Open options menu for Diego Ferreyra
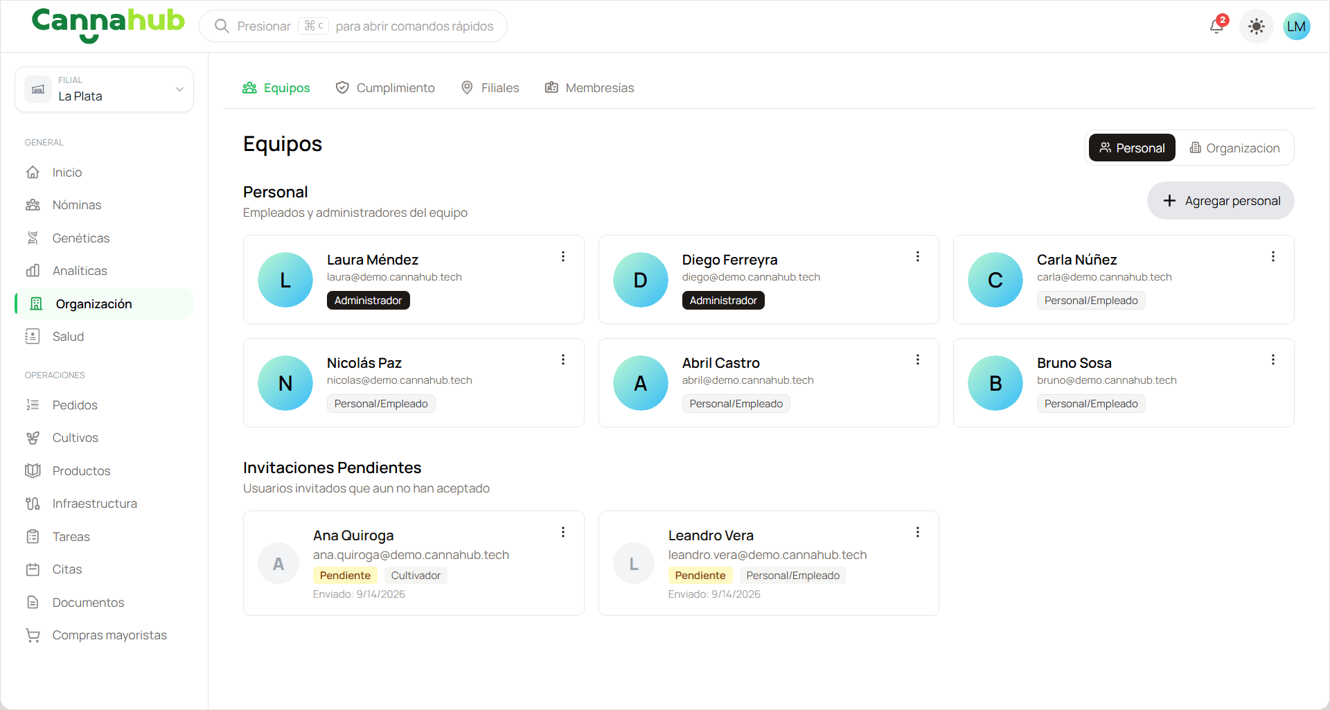Image resolution: width=1330 pixels, height=710 pixels. pos(918,256)
